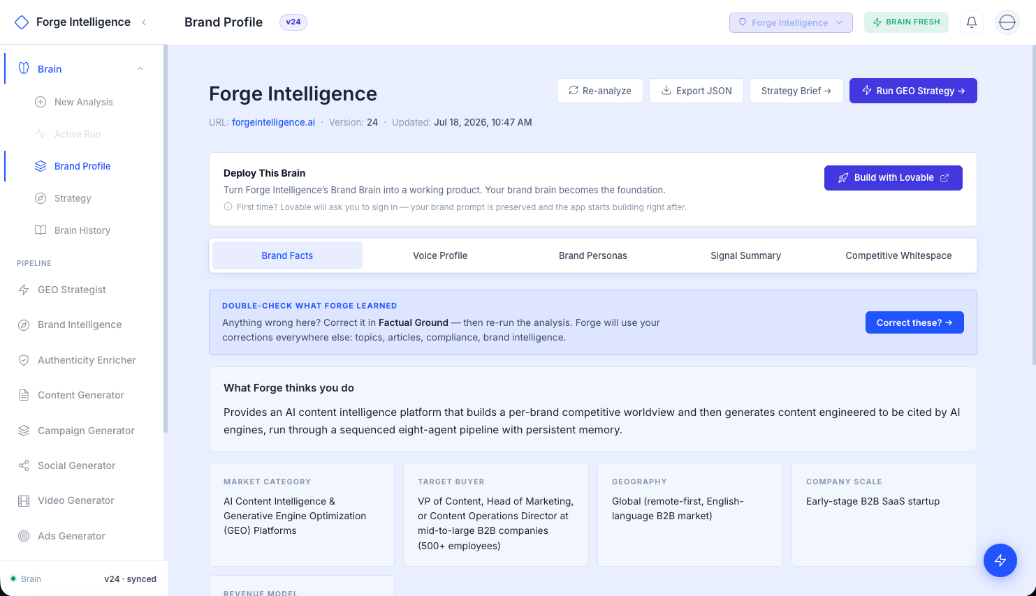The height and width of the screenshot is (596, 1036).
Task: Click Re-analyze button
Action: point(600,91)
